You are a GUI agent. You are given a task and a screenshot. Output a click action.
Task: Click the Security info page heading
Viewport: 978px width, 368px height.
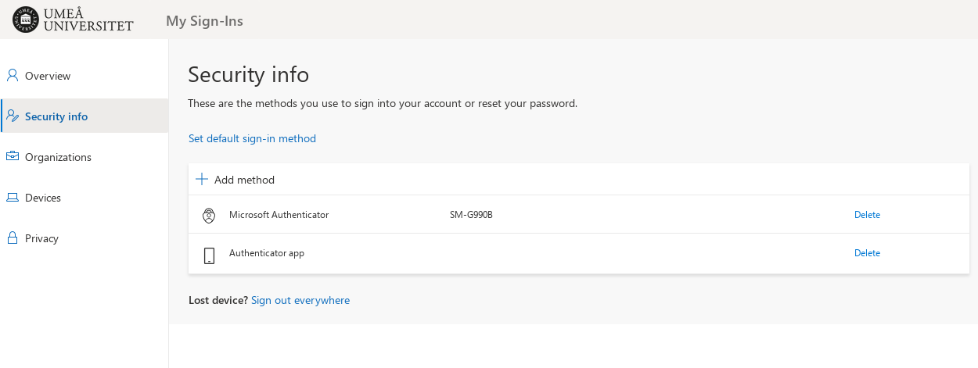249,74
